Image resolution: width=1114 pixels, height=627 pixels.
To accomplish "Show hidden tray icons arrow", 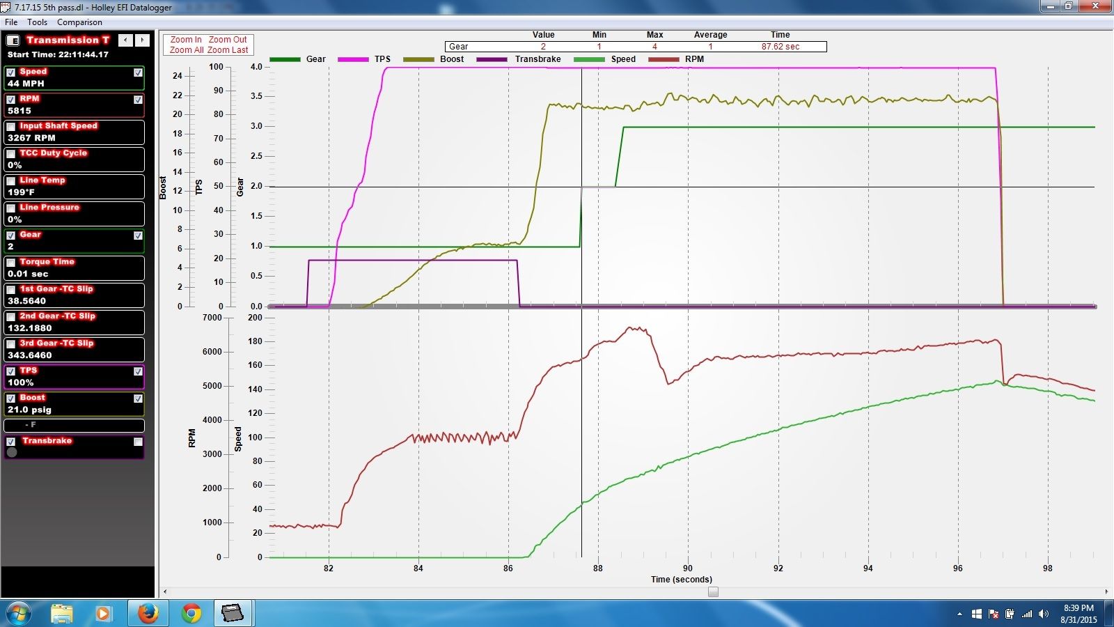I will pyautogui.click(x=959, y=614).
